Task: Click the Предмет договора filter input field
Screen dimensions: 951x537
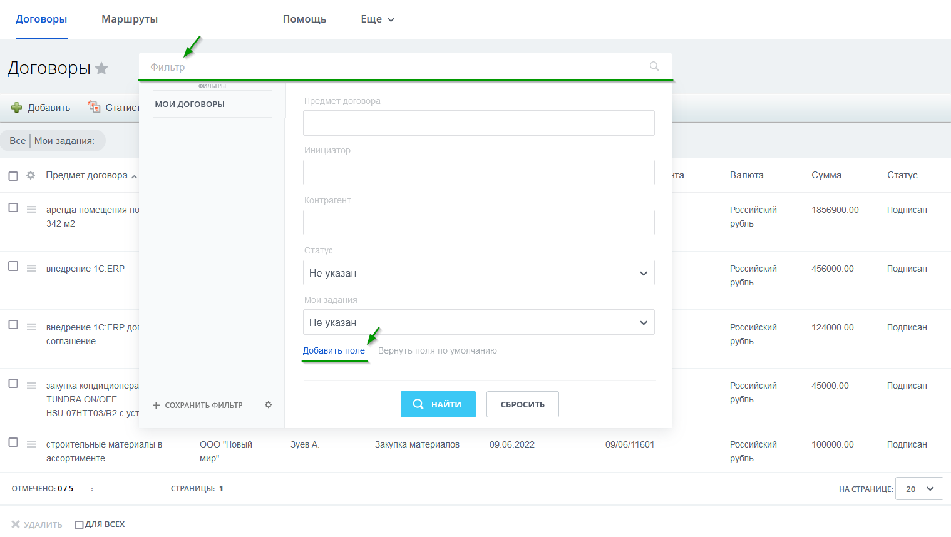Action: click(478, 123)
